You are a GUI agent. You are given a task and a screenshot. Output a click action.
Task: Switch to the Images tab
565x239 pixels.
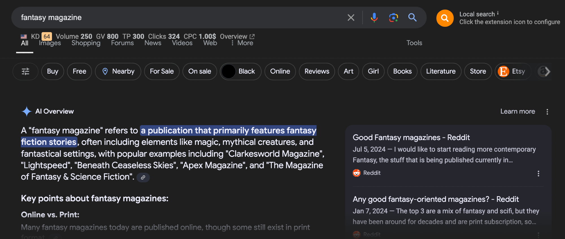50,43
